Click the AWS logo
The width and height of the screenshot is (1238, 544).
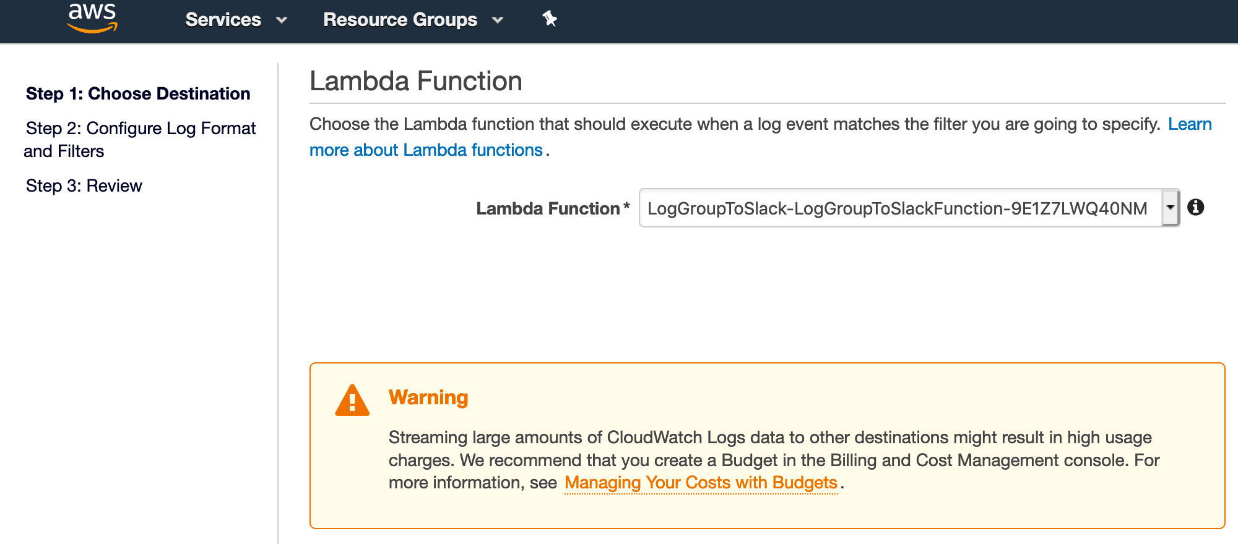point(92,18)
